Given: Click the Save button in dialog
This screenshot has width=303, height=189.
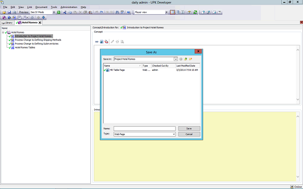Looking at the screenshot, I should pyautogui.click(x=189, y=129).
